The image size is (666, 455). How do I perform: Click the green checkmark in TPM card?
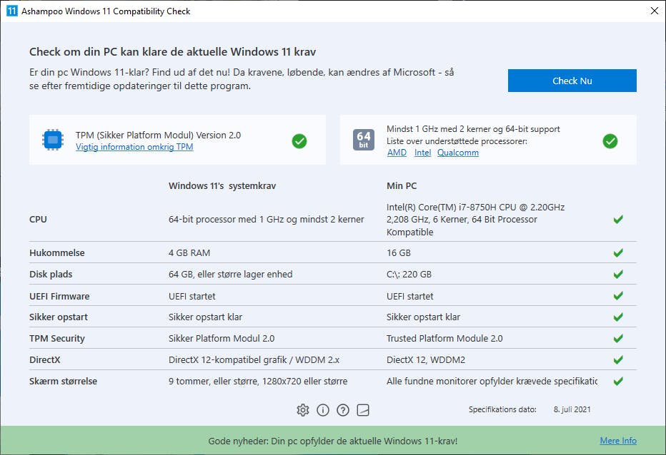(299, 140)
